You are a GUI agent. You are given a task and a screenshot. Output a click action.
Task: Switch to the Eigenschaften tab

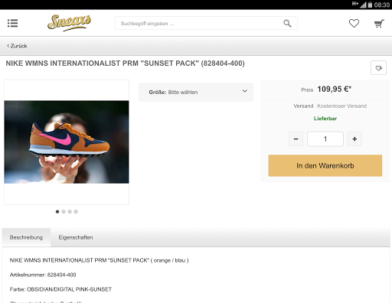coord(76,237)
